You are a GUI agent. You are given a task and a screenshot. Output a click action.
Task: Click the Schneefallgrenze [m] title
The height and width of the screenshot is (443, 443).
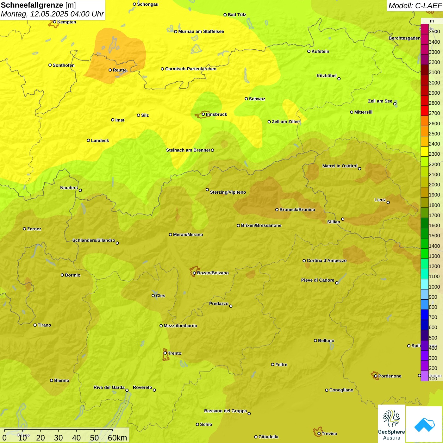tap(38, 5)
